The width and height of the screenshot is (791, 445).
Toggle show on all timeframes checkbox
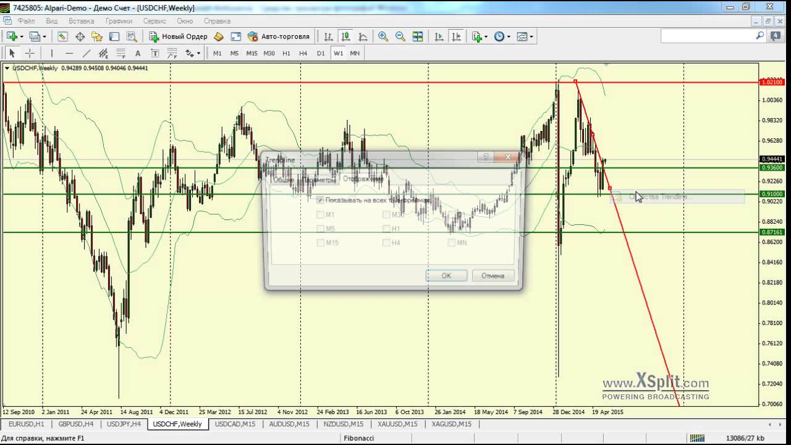(x=319, y=200)
